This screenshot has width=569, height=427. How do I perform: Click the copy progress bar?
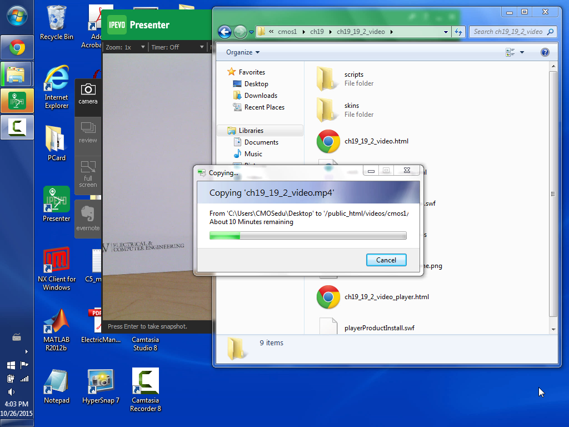(308, 236)
